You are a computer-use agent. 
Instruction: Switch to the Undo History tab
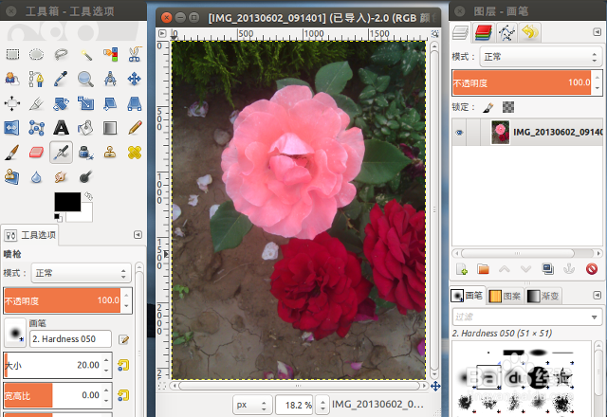click(529, 32)
